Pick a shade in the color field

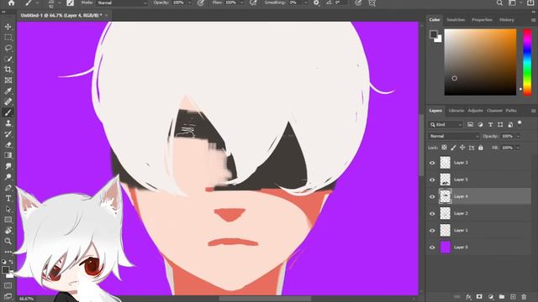point(480,62)
